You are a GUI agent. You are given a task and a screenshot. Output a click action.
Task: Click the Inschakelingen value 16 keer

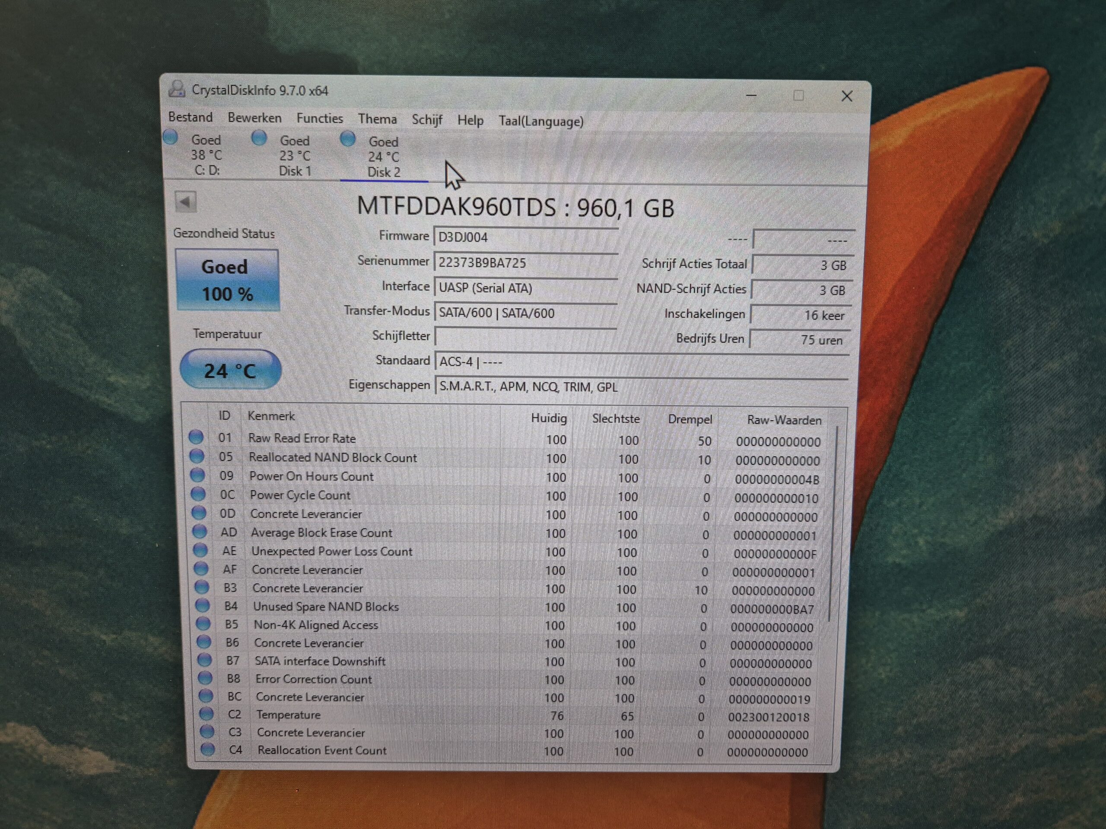[x=801, y=315]
